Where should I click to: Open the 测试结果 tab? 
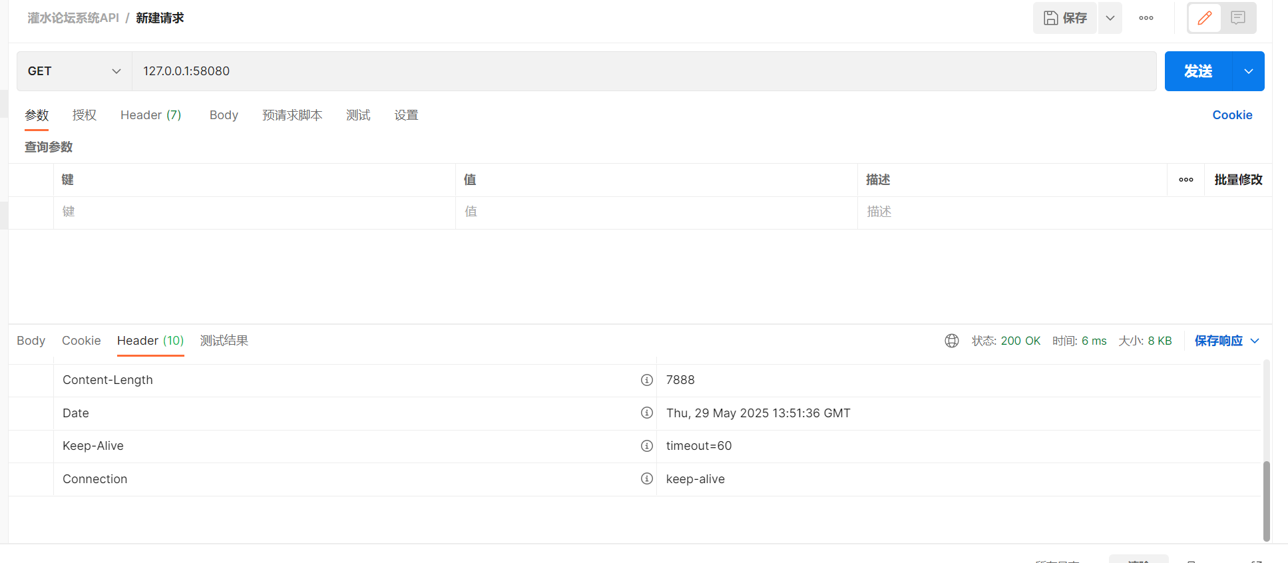(x=224, y=341)
